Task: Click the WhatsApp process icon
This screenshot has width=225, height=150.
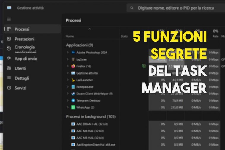Action: [x=73, y=107]
